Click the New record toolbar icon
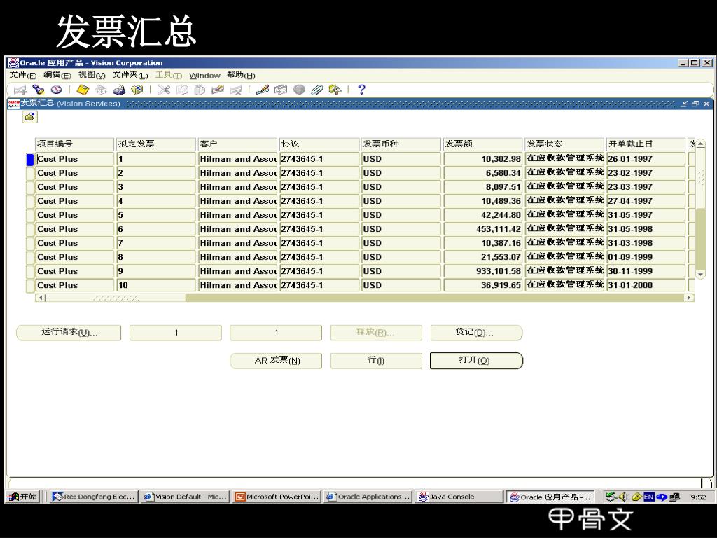 pos(20,90)
